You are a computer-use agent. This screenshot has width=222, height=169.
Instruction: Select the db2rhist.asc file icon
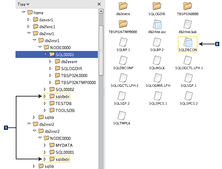[157, 24]
